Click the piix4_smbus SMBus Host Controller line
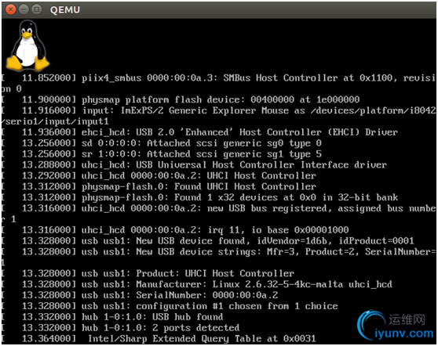 coord(218,83)
